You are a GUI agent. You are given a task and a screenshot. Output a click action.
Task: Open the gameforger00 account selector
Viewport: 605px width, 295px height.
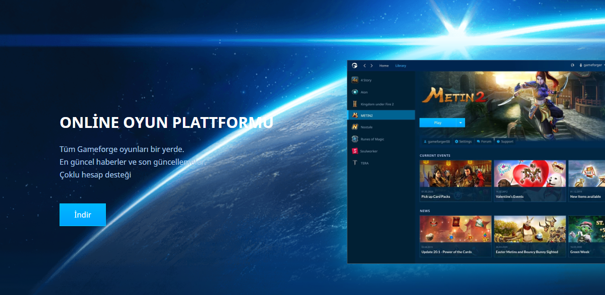[x=437, y=142]
